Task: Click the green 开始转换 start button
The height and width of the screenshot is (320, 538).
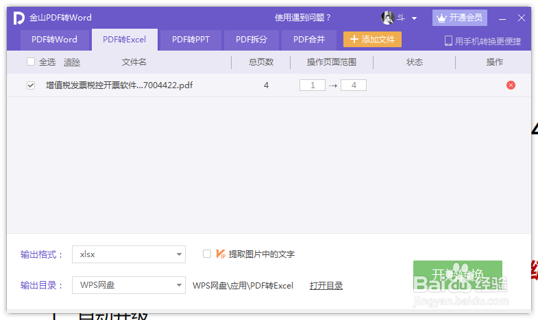Action: tap(457, 276)
